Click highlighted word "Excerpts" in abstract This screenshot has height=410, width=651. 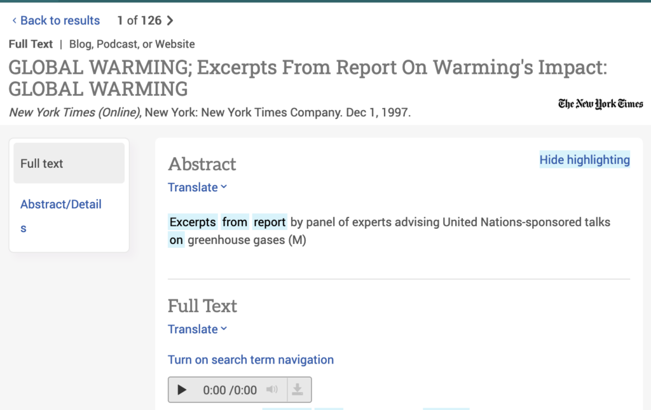(193, 222)
